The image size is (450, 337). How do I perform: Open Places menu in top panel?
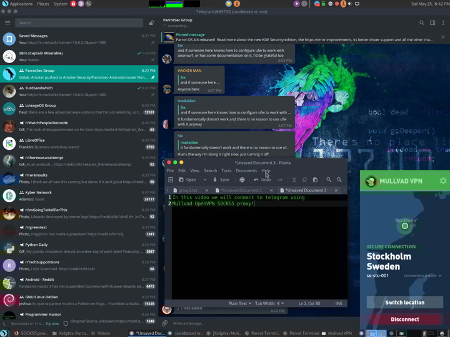43,4
